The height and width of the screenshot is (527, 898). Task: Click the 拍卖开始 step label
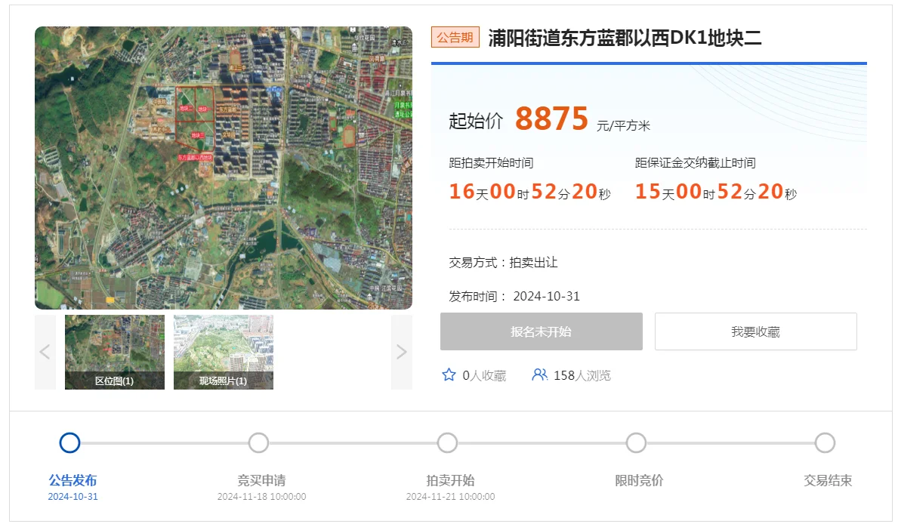point(451,480)
